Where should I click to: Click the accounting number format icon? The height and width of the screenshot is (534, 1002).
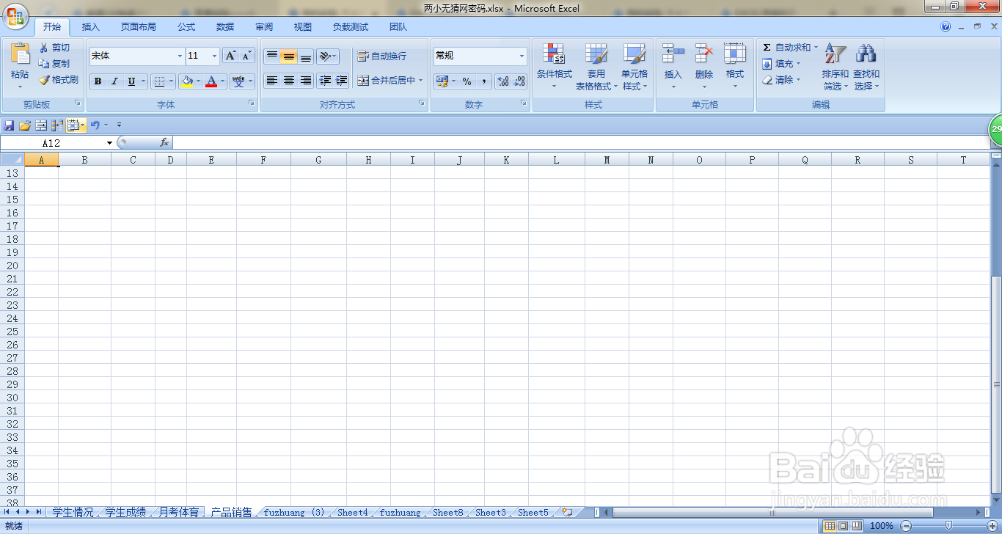(x=442, y=81)
